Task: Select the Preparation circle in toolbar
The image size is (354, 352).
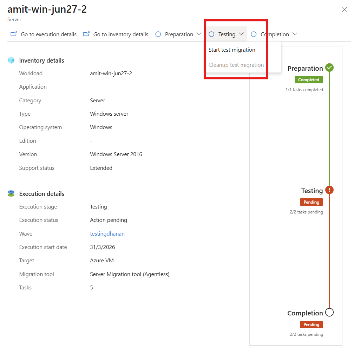Action: [158, 34]
